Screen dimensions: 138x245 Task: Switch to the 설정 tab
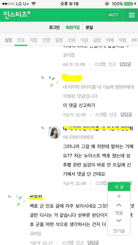[x=8, y=40]
